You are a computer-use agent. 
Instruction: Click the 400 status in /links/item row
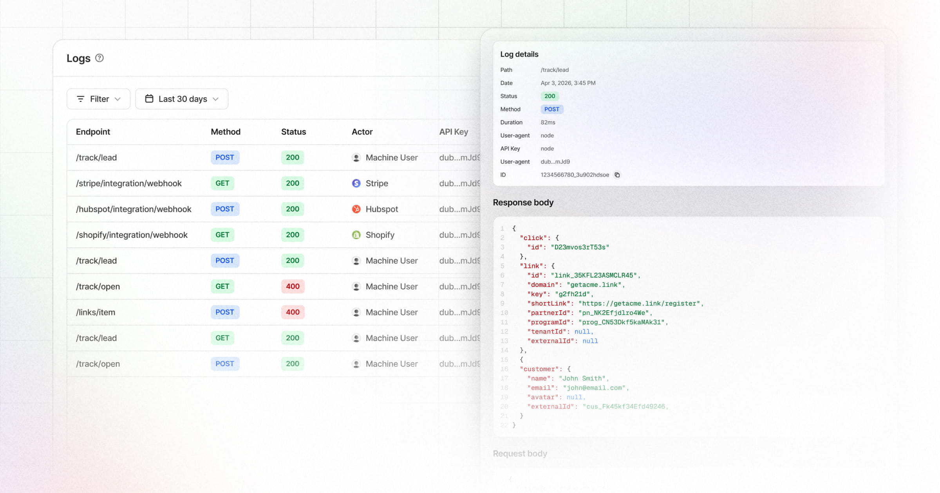tap(293, 312)
